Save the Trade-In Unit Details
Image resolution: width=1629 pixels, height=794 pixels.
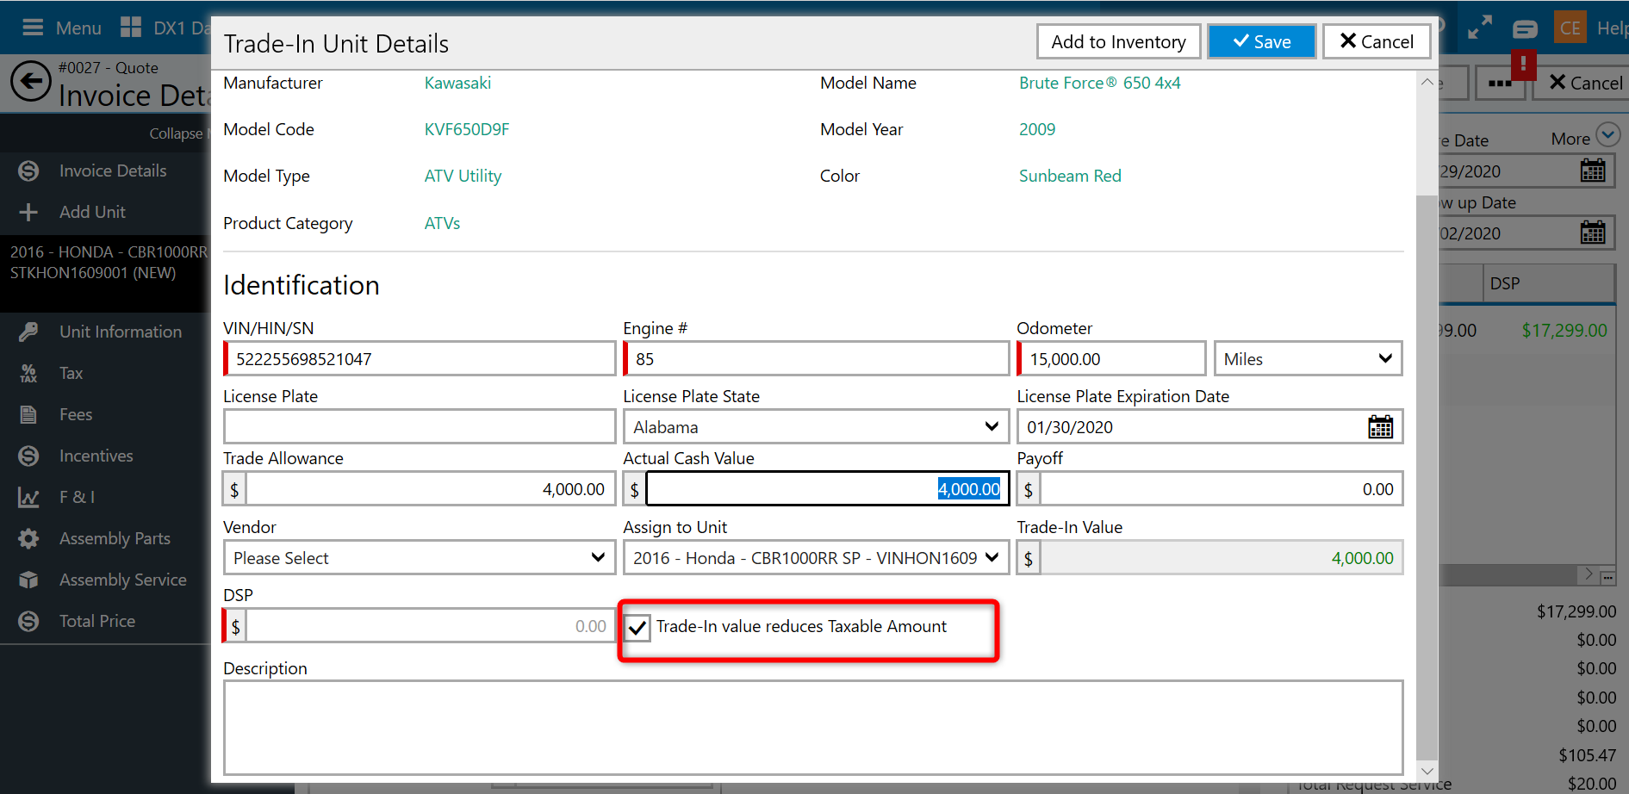[x=1261, y=41]
